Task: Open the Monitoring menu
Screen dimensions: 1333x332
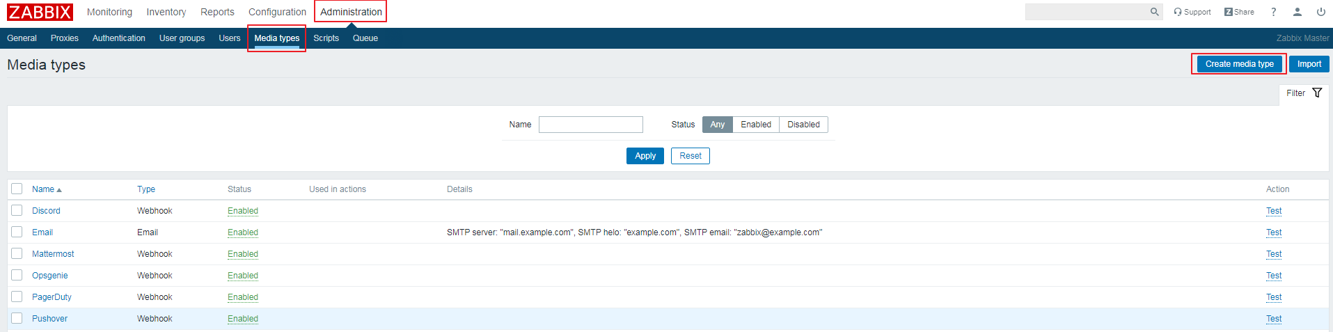Action: [109, 12]
